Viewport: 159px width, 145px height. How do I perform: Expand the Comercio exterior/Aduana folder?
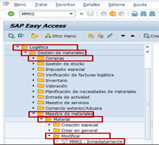point(33,108)
